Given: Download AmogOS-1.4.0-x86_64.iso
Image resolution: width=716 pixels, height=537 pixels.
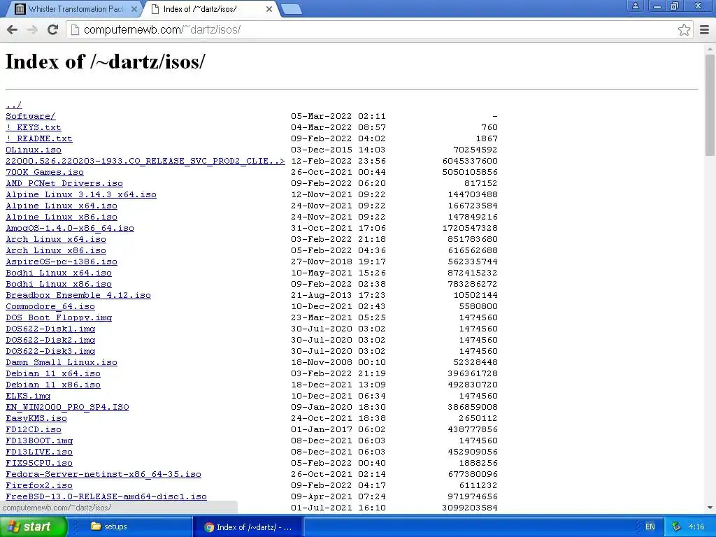Looking at the screenshot, I should pyautogui.click(x=70, y=228).
